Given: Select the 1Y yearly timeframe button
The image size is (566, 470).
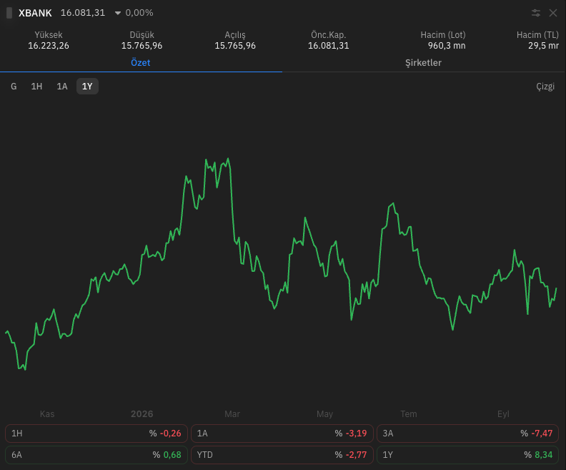Looking at the screenshot, I should (x=87, y=87).
